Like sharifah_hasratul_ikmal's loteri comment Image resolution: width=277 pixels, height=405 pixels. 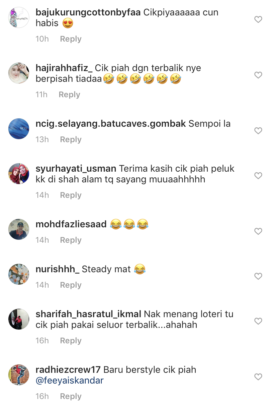(x=258, y=321)
